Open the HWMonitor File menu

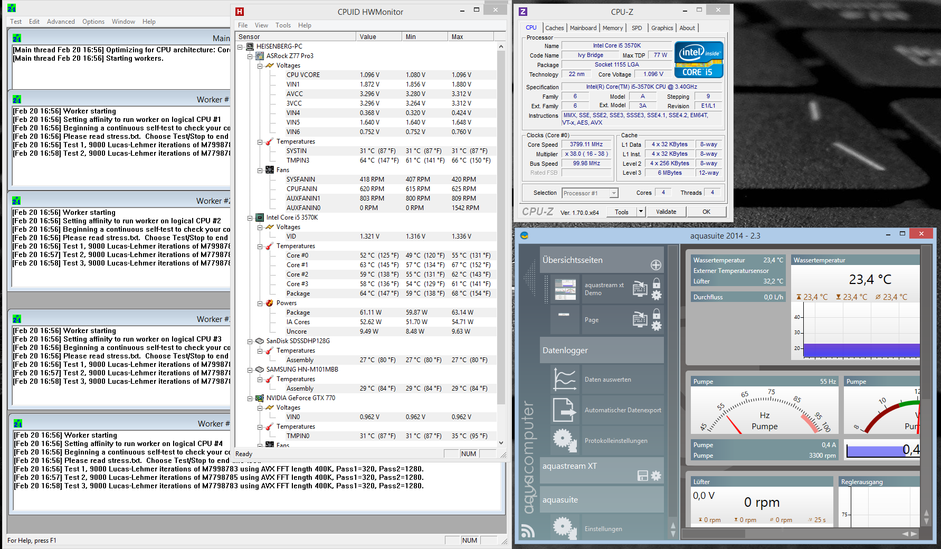click(243, 25)
